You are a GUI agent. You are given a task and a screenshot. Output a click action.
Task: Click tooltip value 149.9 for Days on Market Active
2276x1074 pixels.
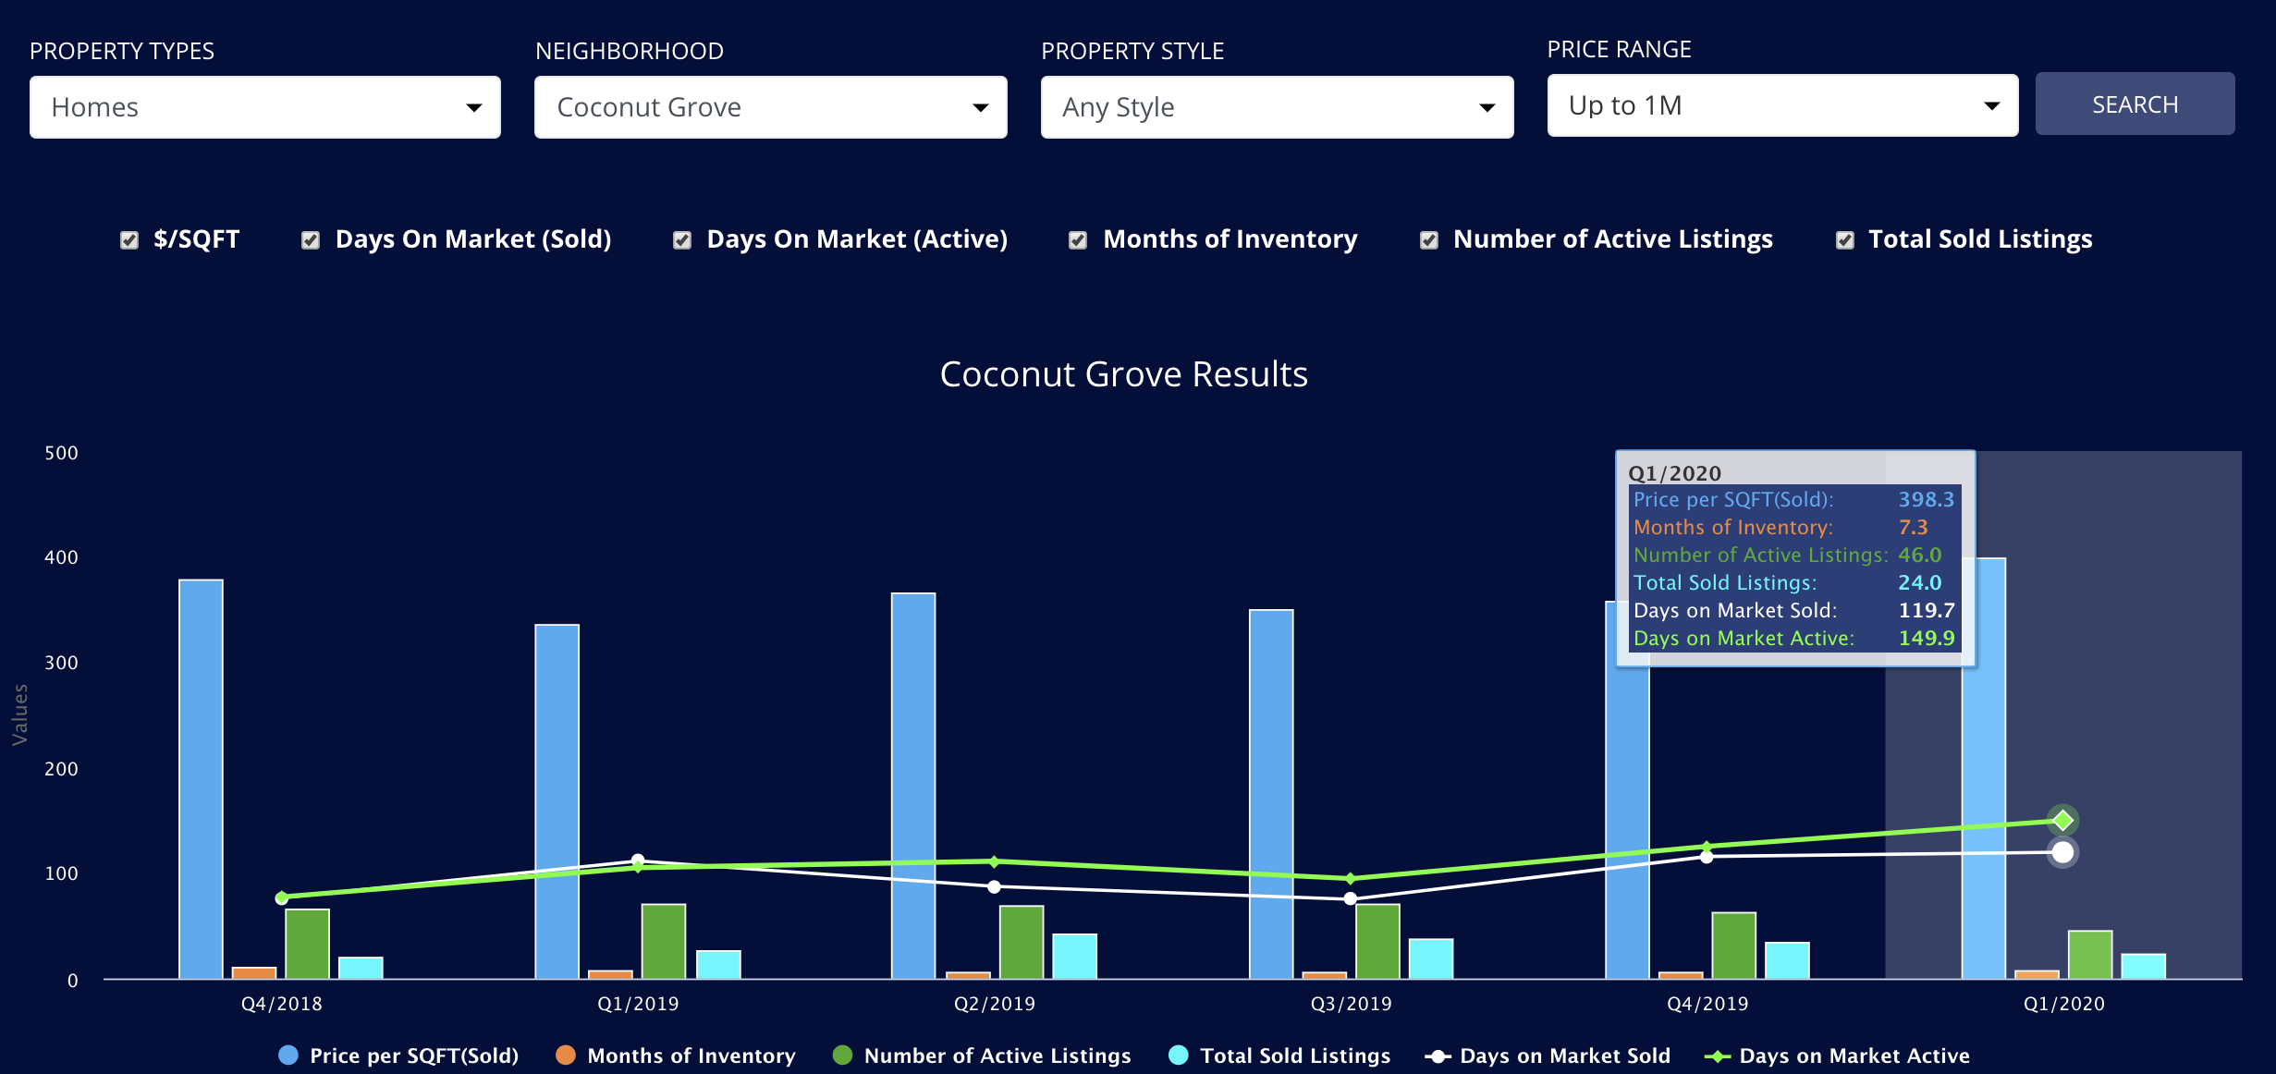tap(1927, 638)
